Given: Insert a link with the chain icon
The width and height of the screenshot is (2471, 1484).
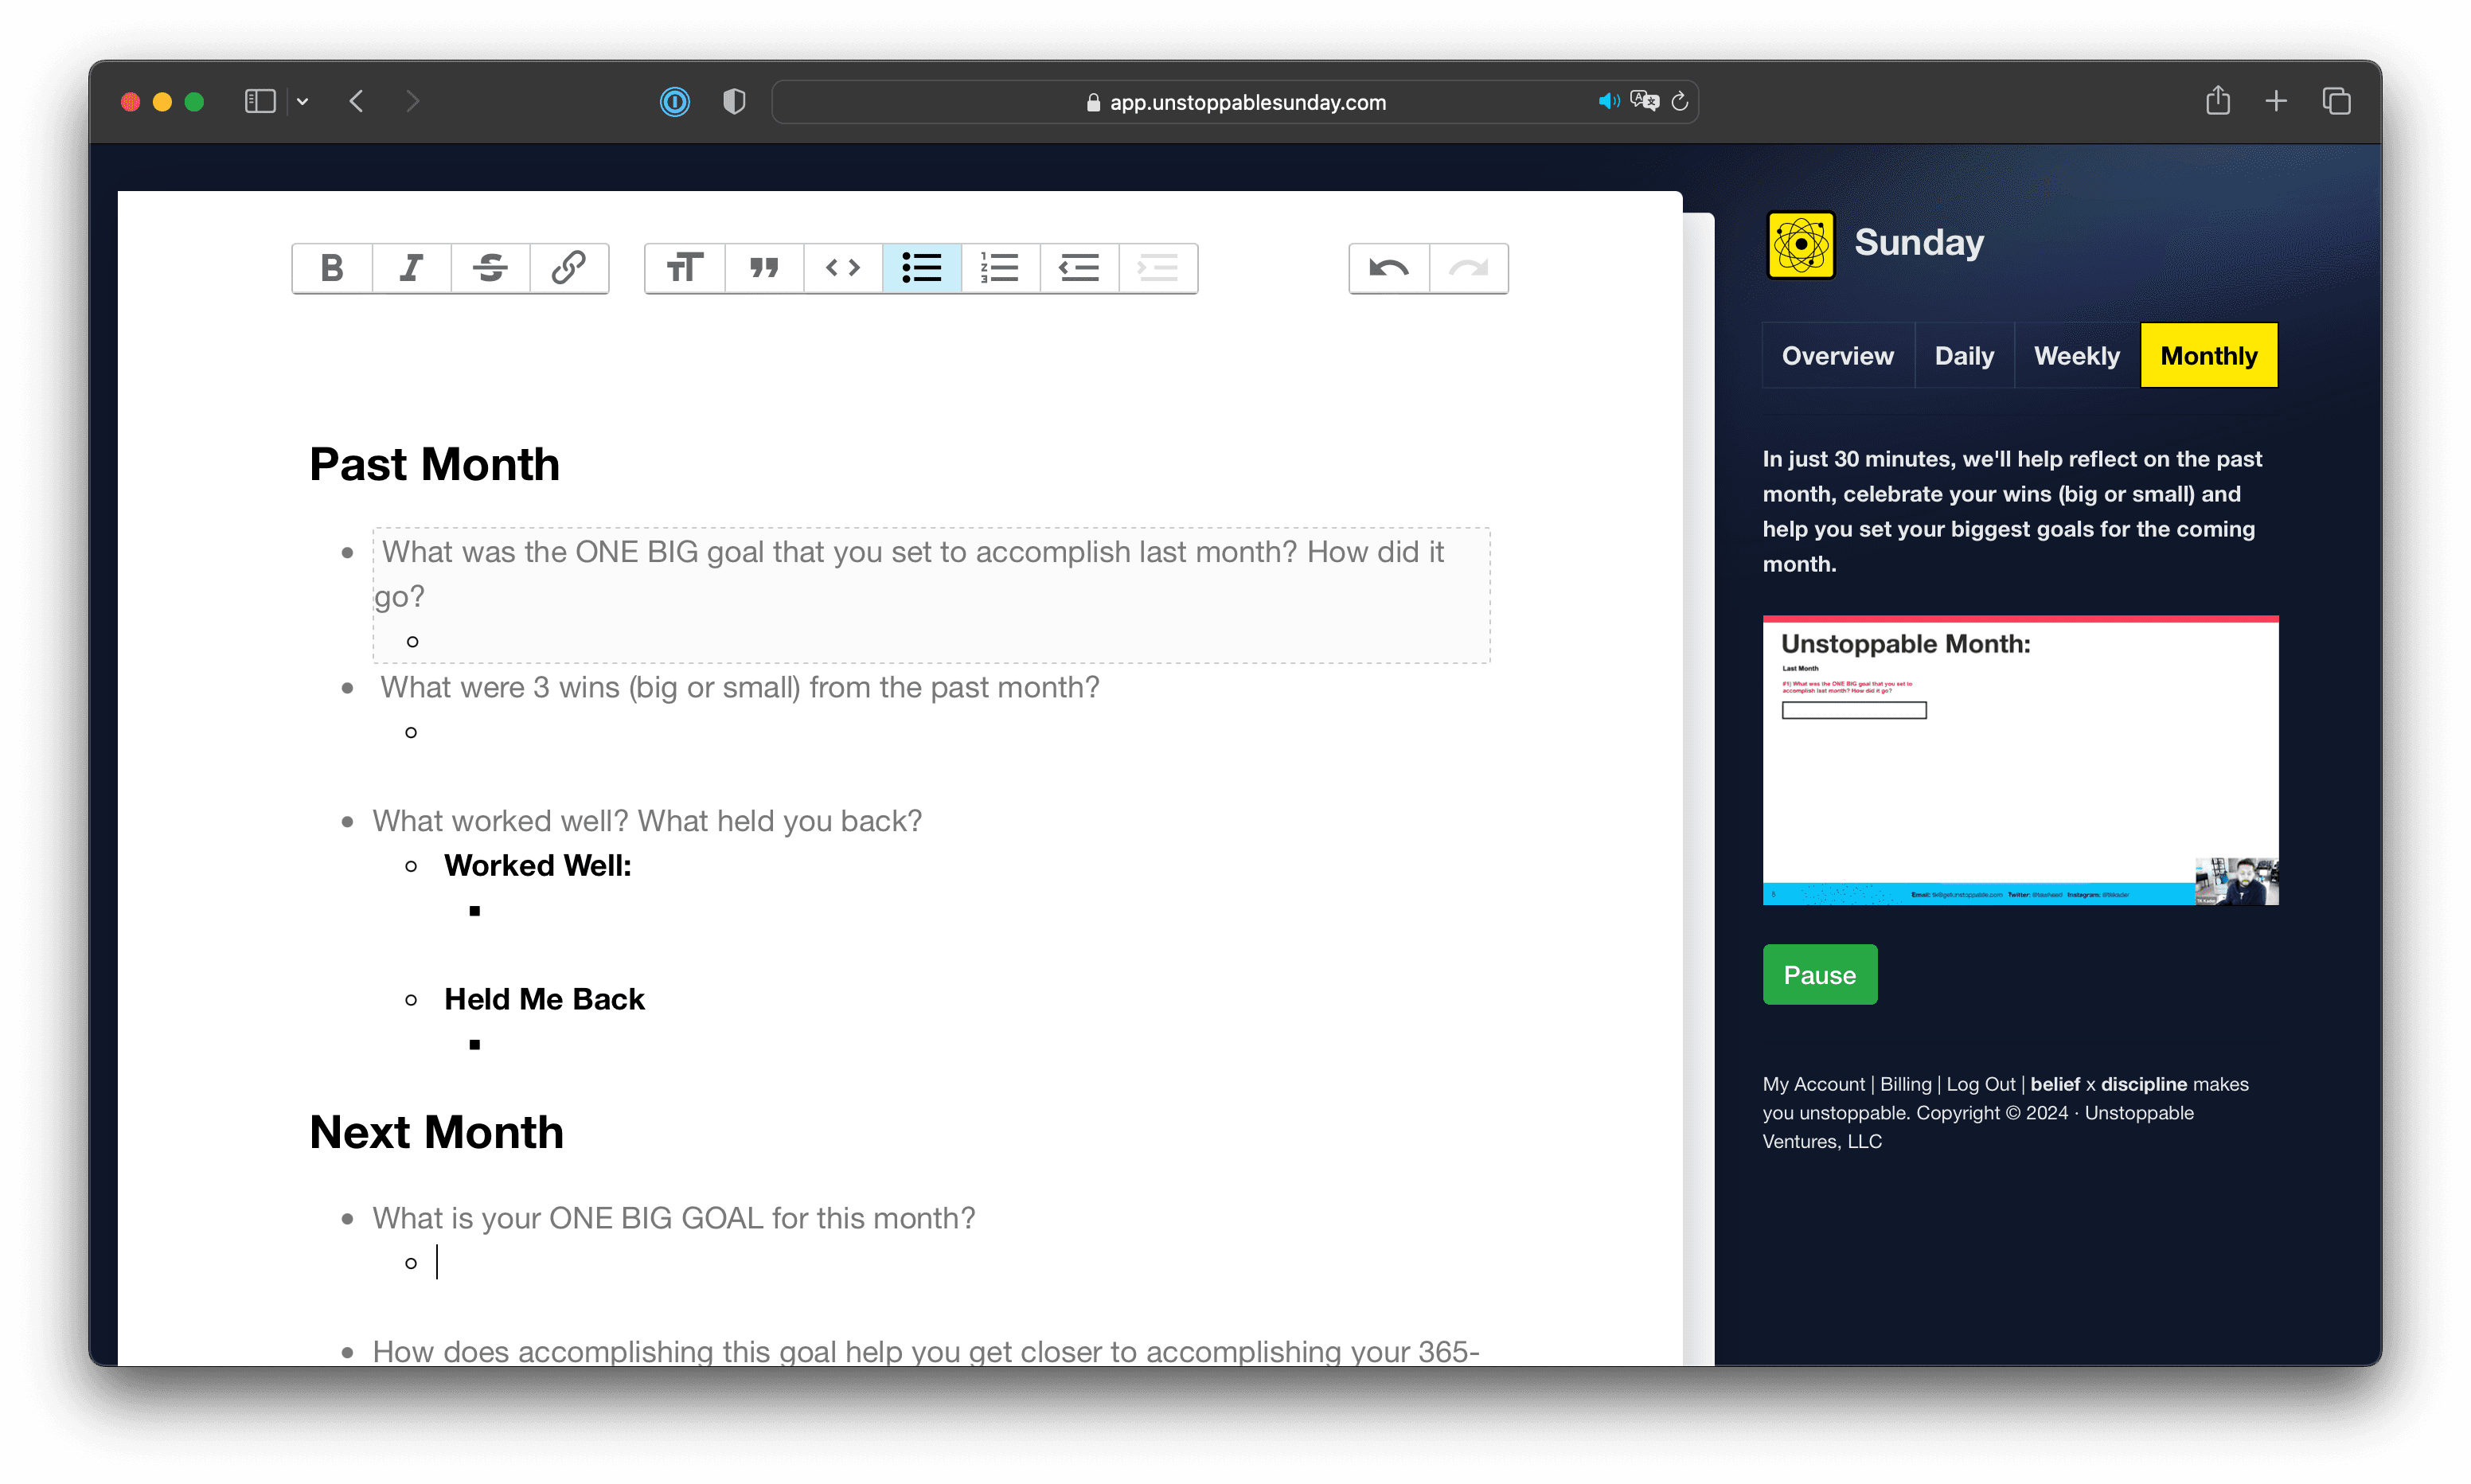Looking at the screenshot, I should click(568, 268).
